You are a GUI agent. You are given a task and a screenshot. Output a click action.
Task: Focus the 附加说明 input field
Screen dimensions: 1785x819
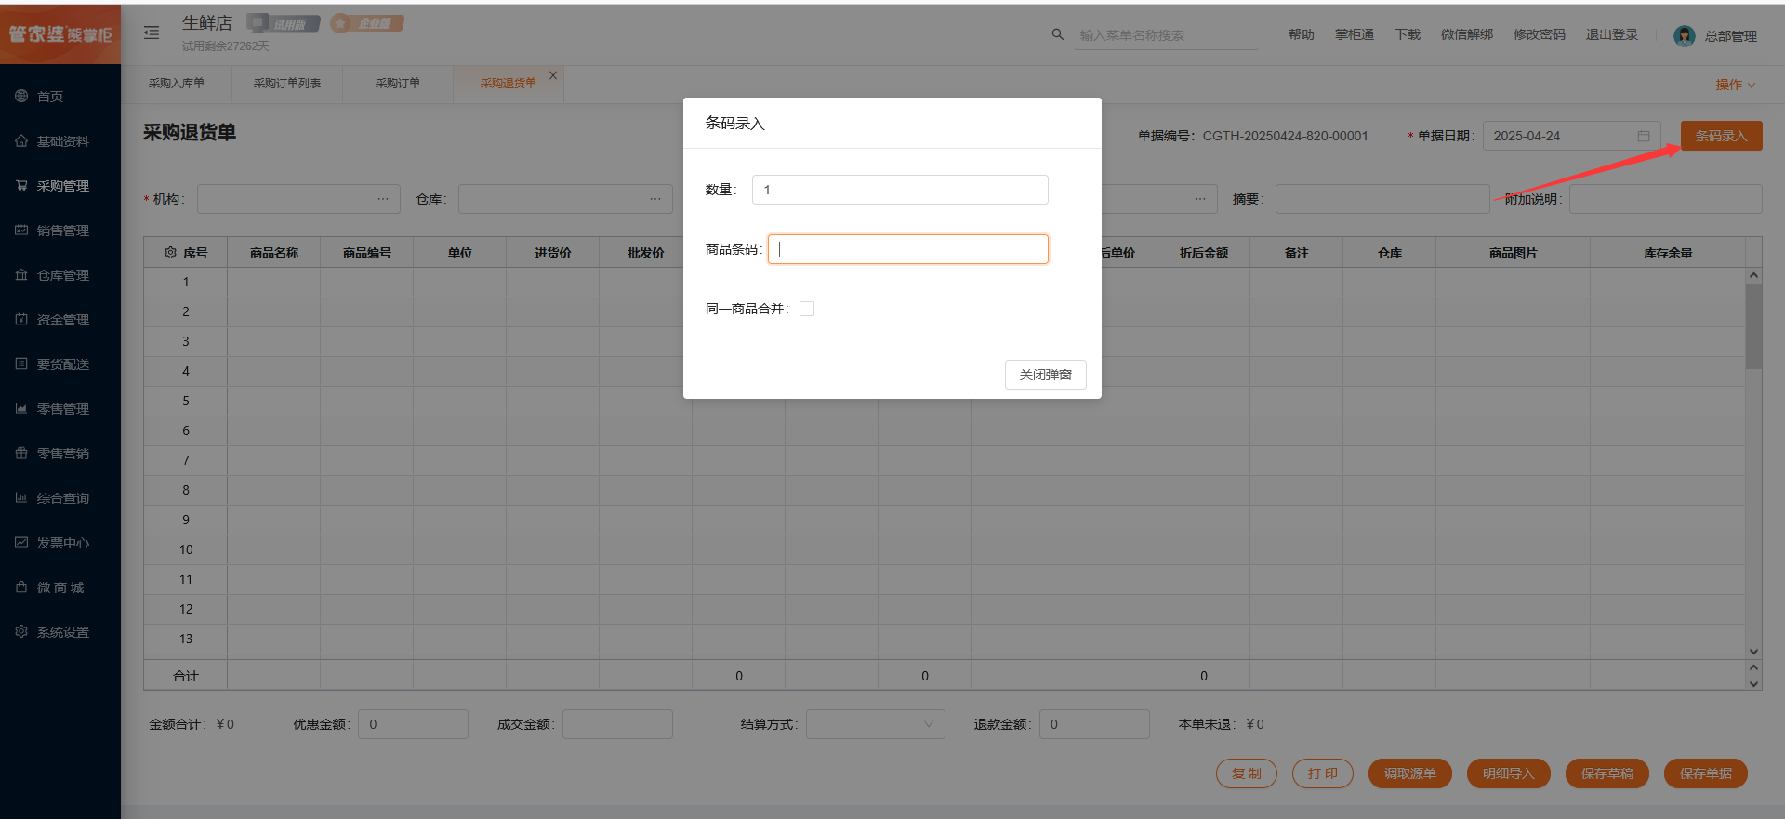click(x=1666, y=199)
